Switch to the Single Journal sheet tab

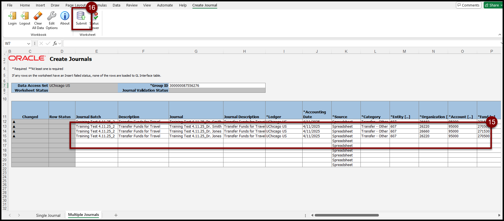coord(48,215)
